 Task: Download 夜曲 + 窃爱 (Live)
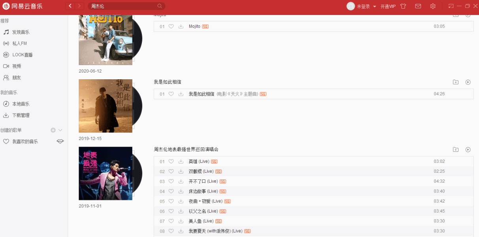(x=181, y=201)
